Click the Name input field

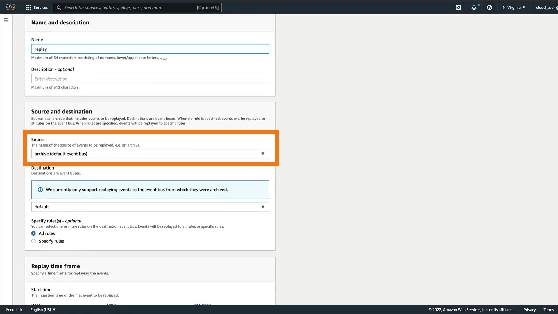point(150,49)
